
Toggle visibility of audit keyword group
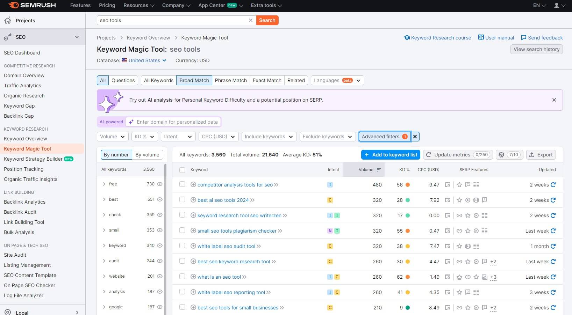(x=160, y=261)
